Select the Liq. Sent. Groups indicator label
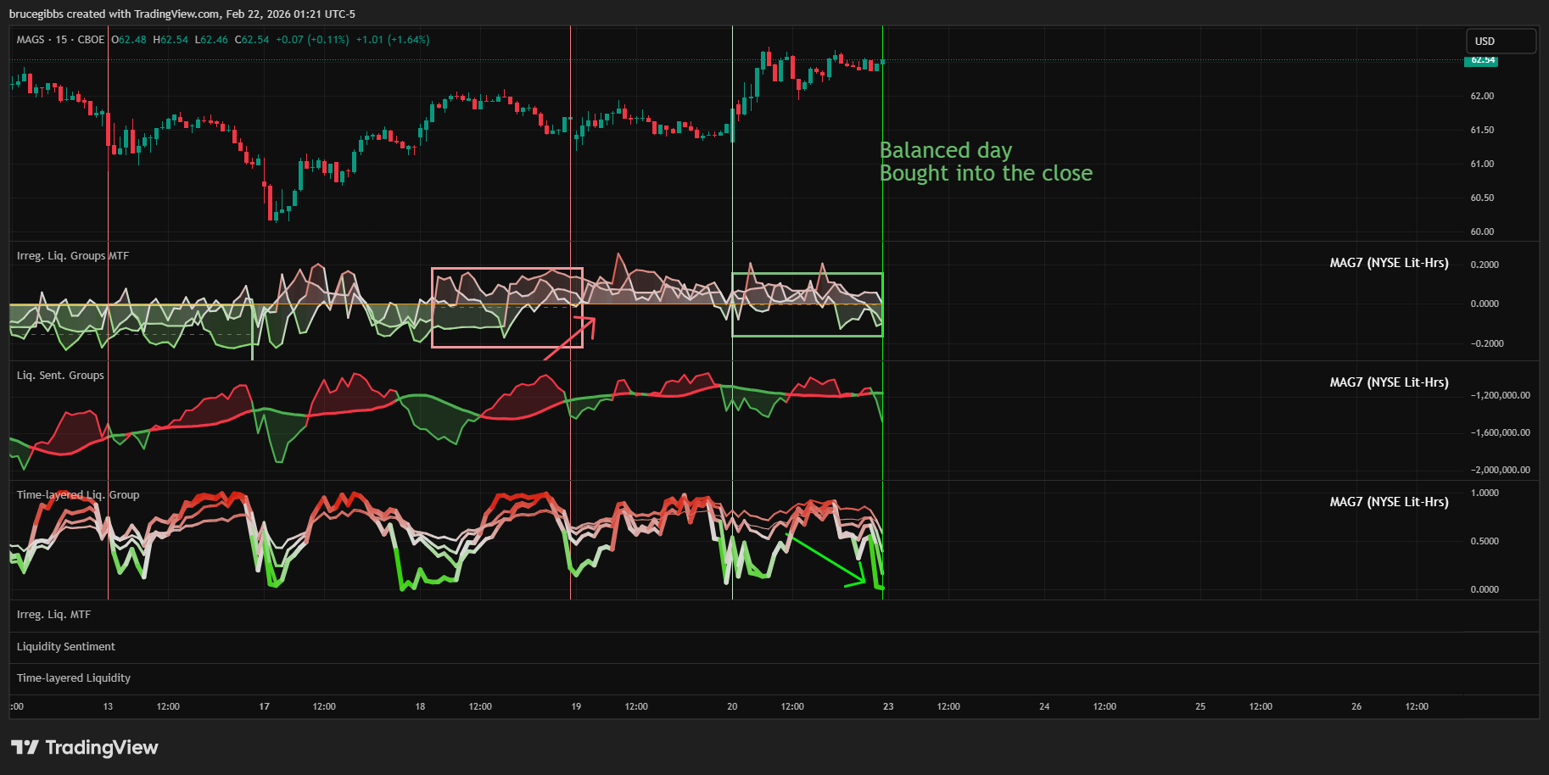This screenshot has height=775, width=1549. tap(60, 376)
